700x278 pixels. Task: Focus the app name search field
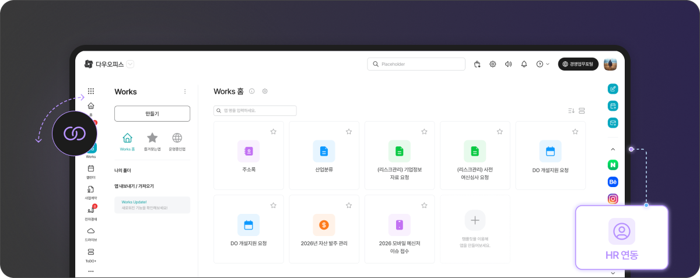click(x=255, y=111)
